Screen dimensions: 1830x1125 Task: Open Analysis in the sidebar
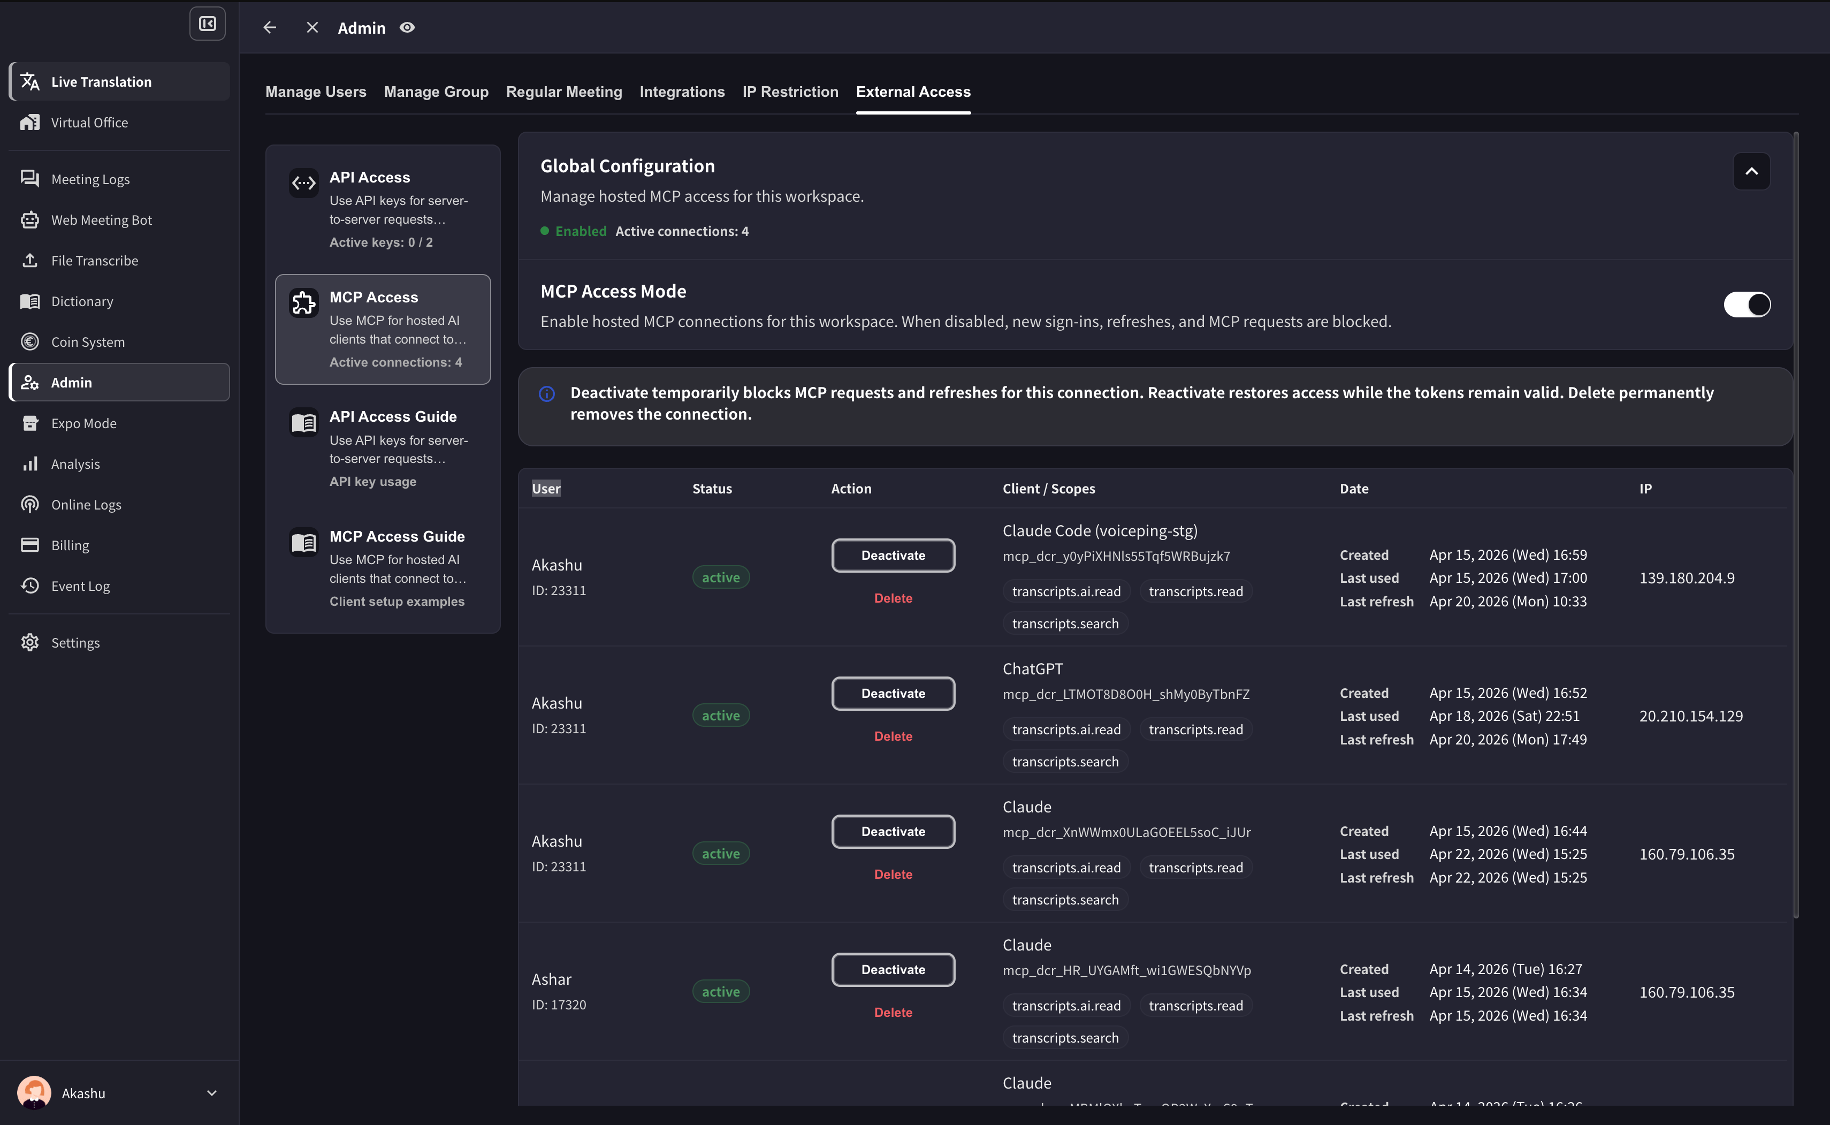point(119,463)
